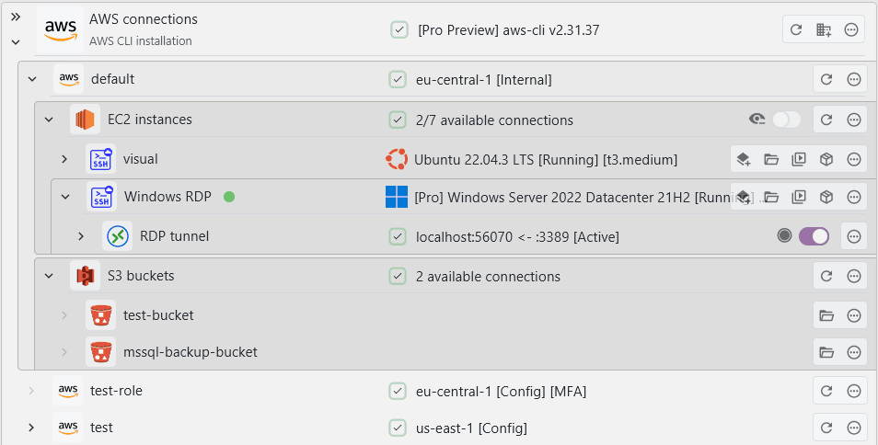Toggle the EC2 instances visibility switch

coord(786,120)
